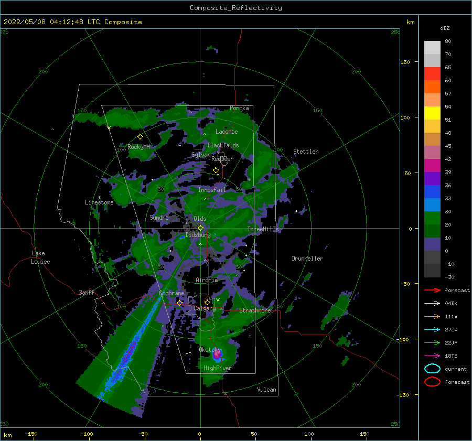The image size is (472, 441).
Task: Click the yellow diamond marker above Calgary
Action: point(207,302)
